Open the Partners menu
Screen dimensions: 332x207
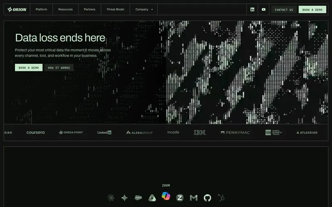click(x=90, y=10)
